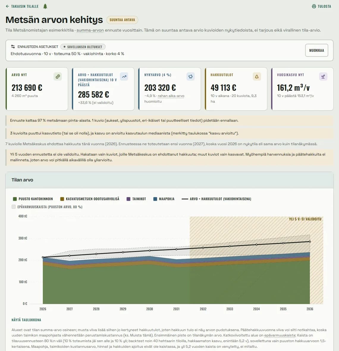Click the piggy bank icon on Nykyarvo card

(x=190, y=76)
